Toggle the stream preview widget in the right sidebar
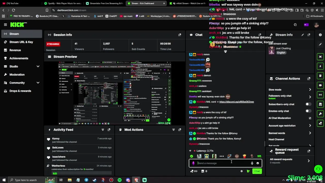Image resolution: width=325 pixels, height=183 pixels. [x=320, y=57]
